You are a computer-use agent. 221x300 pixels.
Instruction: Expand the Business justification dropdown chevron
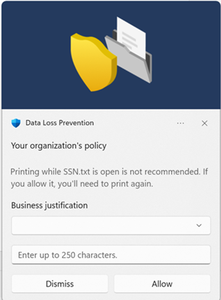[x=199, y=225]
